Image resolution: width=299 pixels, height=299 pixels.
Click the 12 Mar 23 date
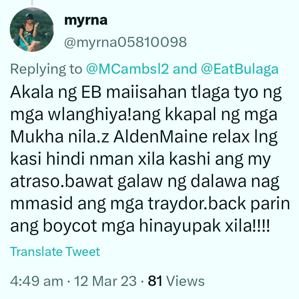105,281
